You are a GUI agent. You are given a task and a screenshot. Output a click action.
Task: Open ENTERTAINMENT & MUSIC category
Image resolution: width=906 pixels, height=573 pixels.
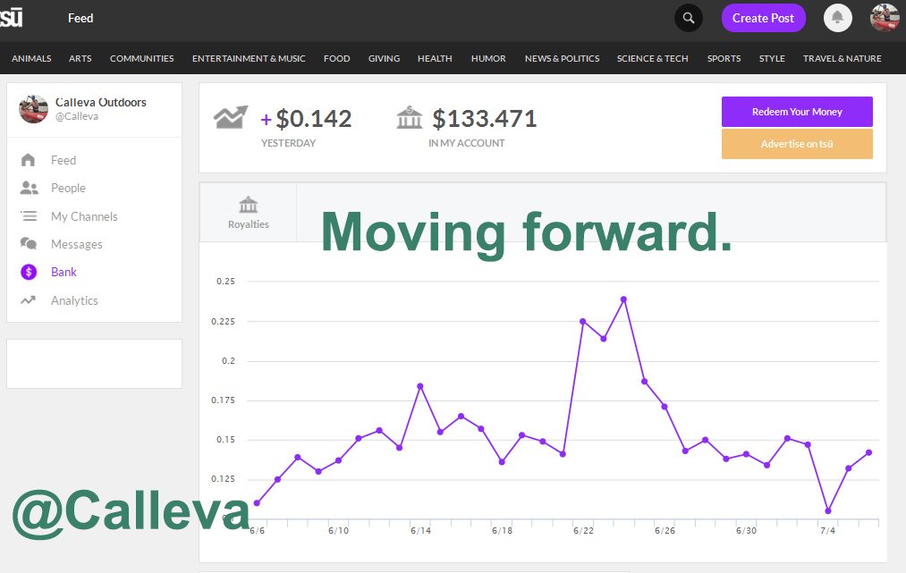pyautogui.click(x=249, y=58)
